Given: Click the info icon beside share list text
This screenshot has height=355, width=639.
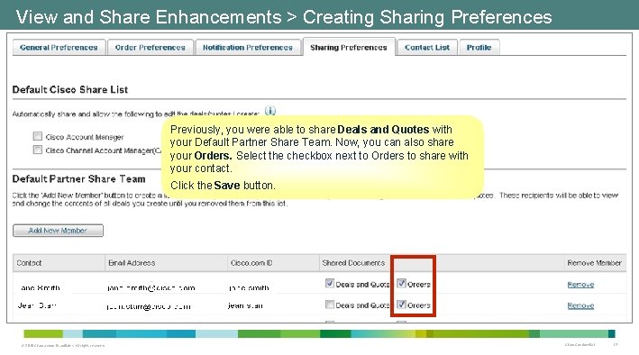Looking at the screenshot, I should 270,111.
